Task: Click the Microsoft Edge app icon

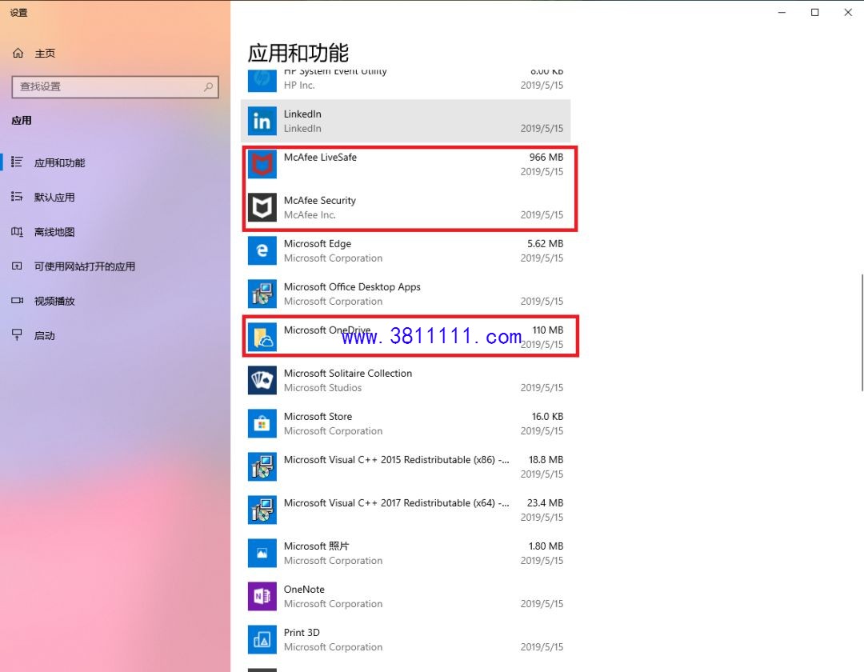Action: tap(262, 250)
